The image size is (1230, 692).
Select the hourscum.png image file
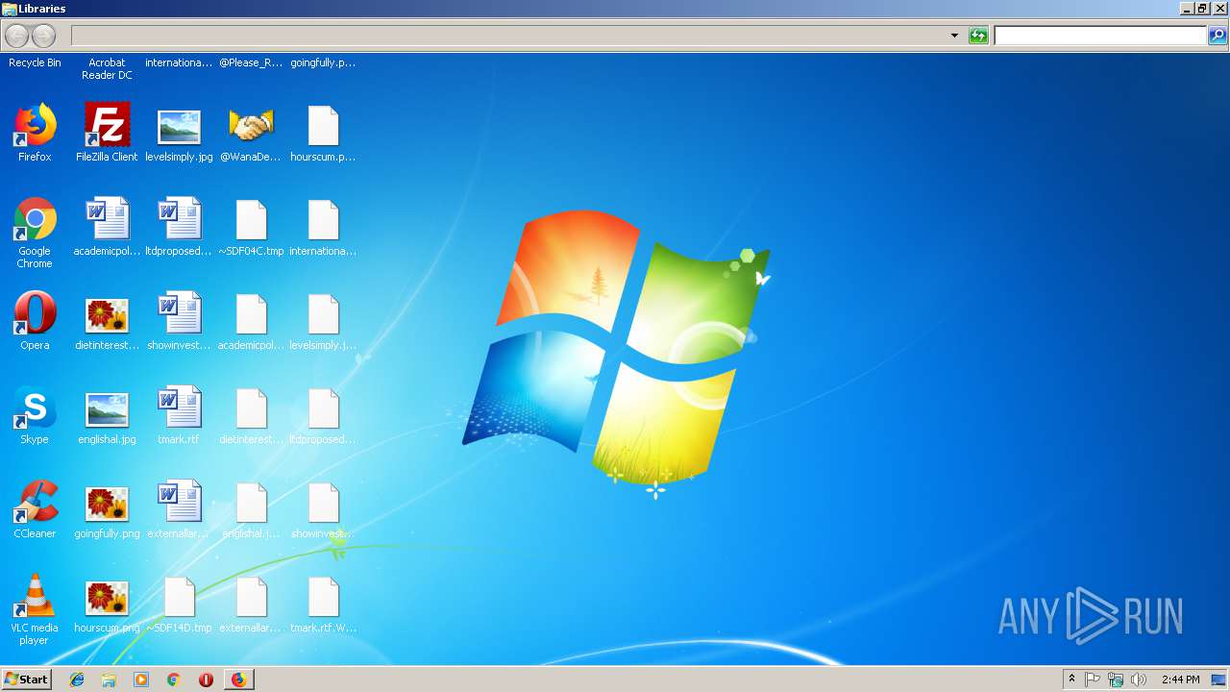click(x=107, y=597)
